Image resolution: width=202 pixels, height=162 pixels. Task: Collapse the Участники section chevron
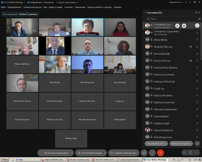(x=145, y=13)
